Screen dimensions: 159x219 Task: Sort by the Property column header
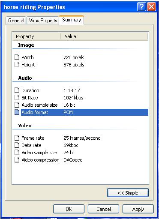point(36,36)
